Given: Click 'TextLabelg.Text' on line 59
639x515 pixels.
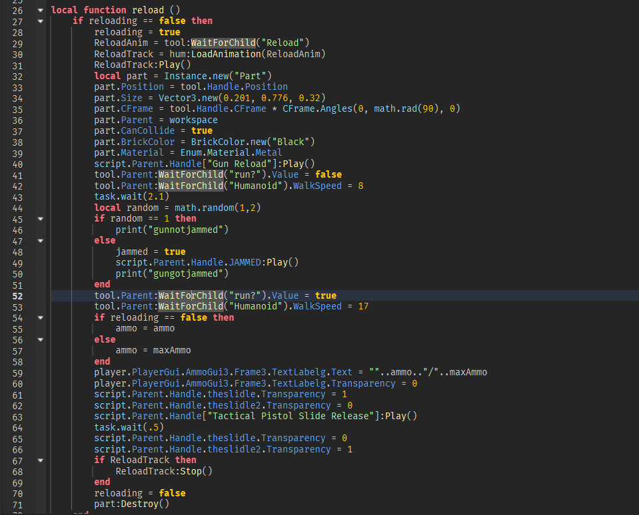Looking at the screenshot, I should click(312, 372).
